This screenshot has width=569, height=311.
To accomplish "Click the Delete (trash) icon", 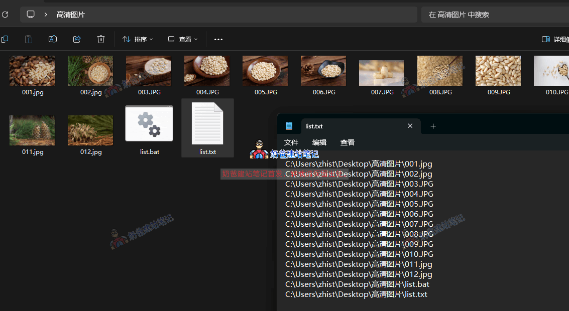I will coord(100,39).
